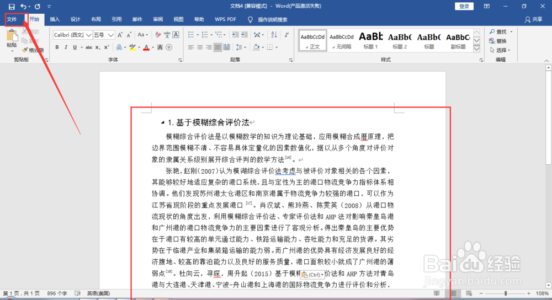This screenshot has height=300, width=552.
Task: Select the 无间隔 style
Action: point(342,40)
